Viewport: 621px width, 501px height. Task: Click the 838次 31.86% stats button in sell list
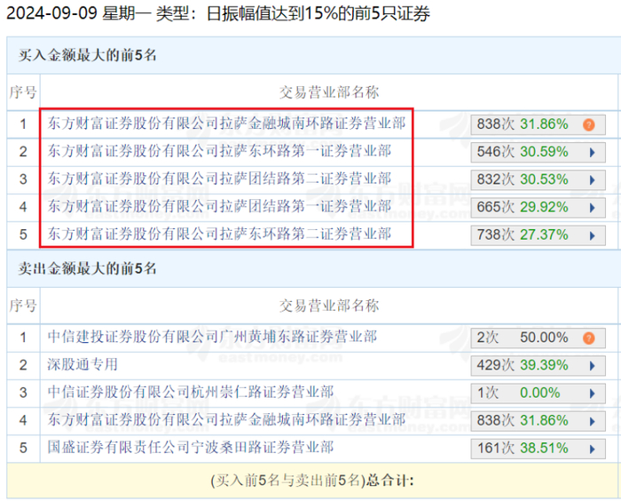[538, 421]
